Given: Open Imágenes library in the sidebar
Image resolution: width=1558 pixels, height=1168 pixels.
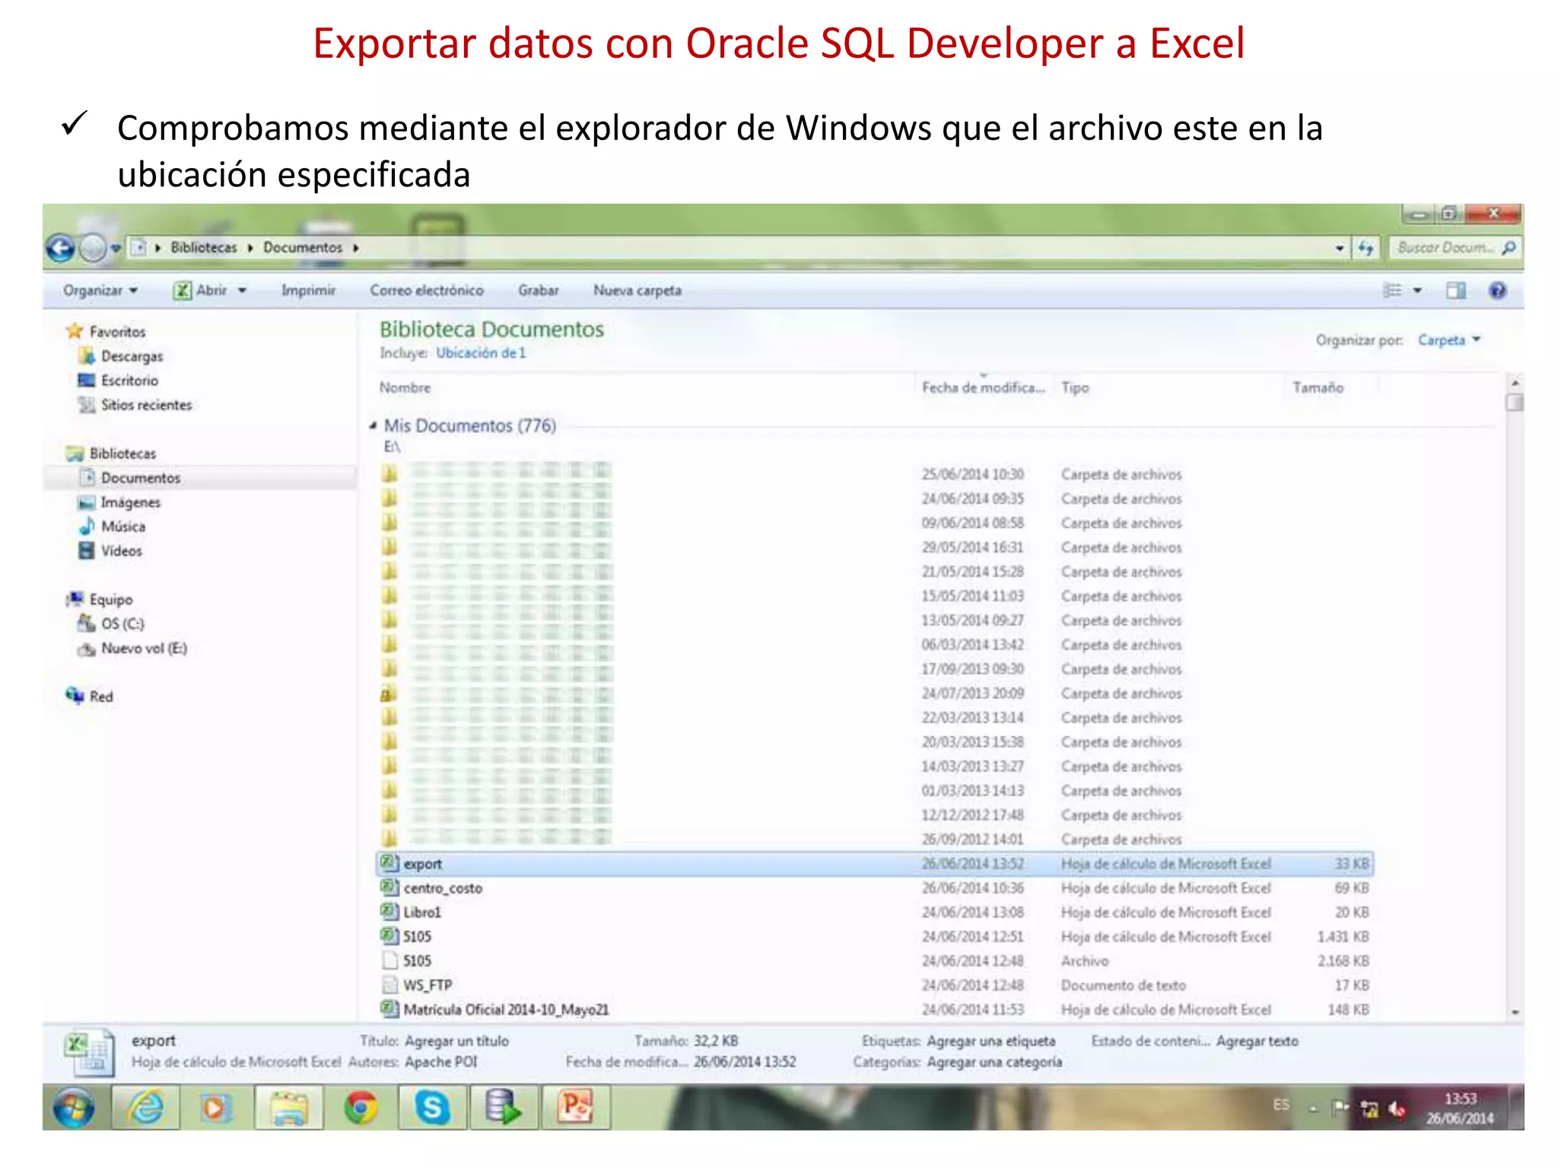Looking at the screenshot, I should 130,502.
